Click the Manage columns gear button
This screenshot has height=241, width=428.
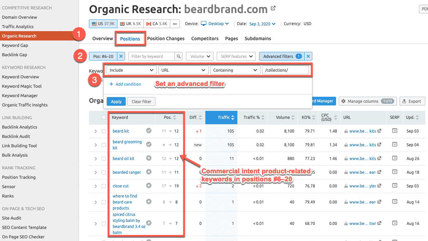pos(367,101)
